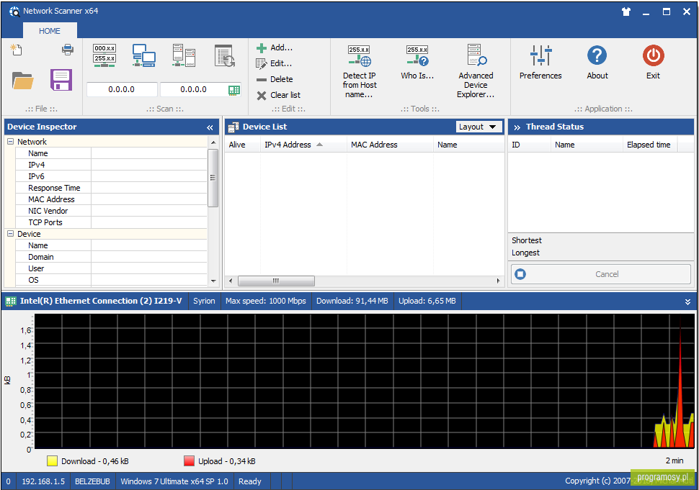Open the Layout dropdown
Viewport: 699px width, 490px height.
479,127
